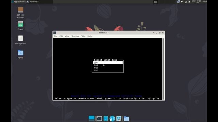Launch the terminal emulator from the dock

click(99, 119)
